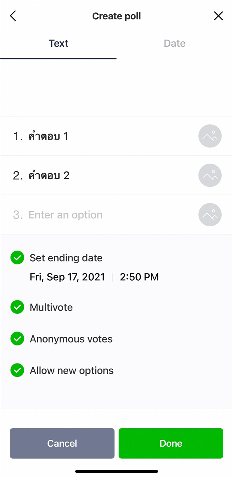The width and height of the screenshot is (233, 478).
Task: Tap the green checkmark beside Multivote
Action: [17, 307]
